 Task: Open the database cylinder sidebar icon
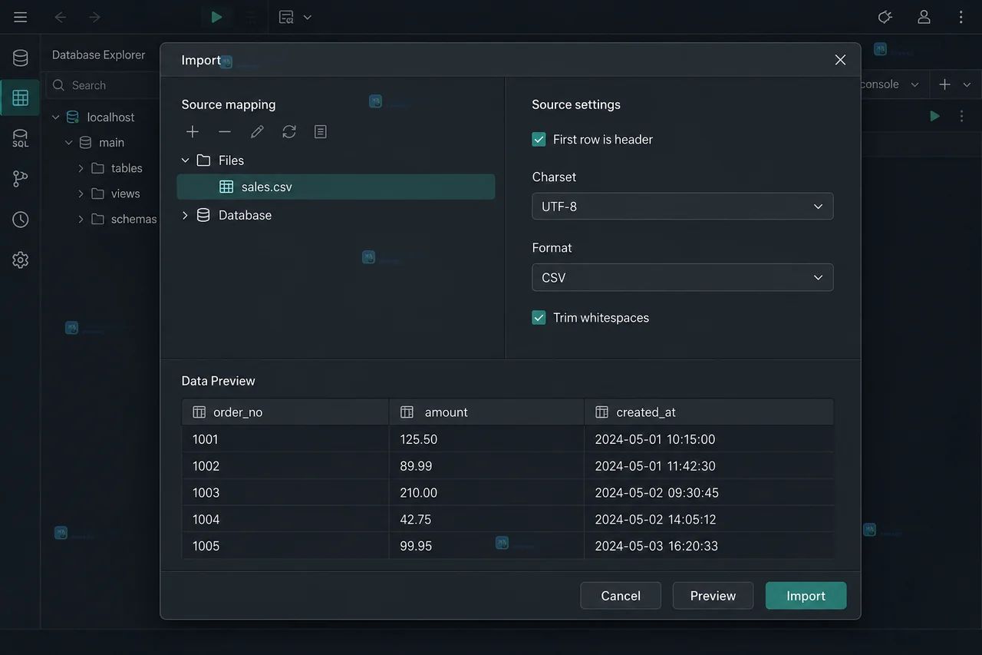pyautogui.click(x=21, y=58)
